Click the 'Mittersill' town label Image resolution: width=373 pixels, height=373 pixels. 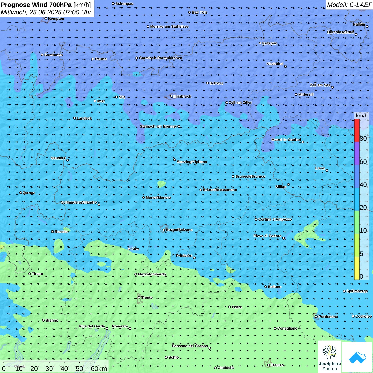tap(306, 94)
